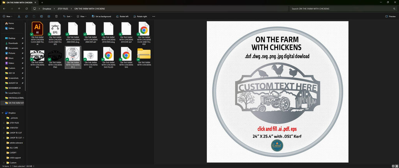
Task: Switch to large icons view in status bar
Action: (397, 166)
